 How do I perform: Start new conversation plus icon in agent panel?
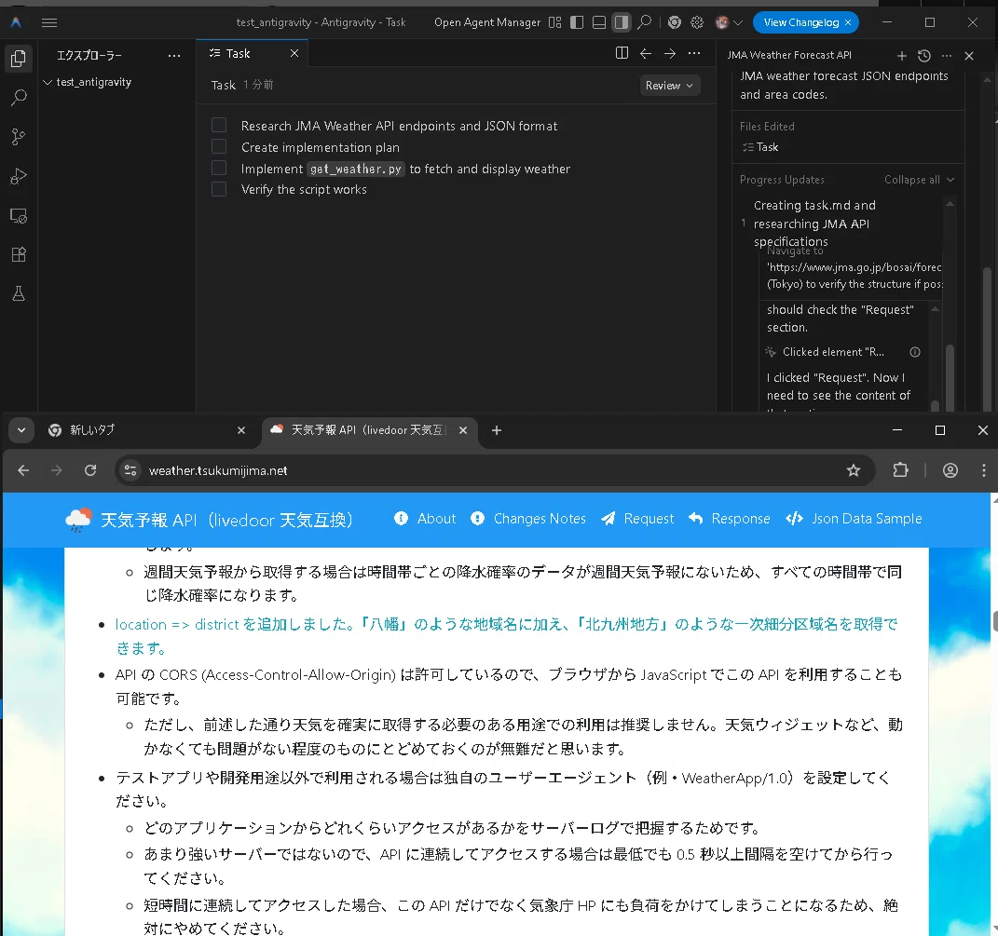point(901,56)
